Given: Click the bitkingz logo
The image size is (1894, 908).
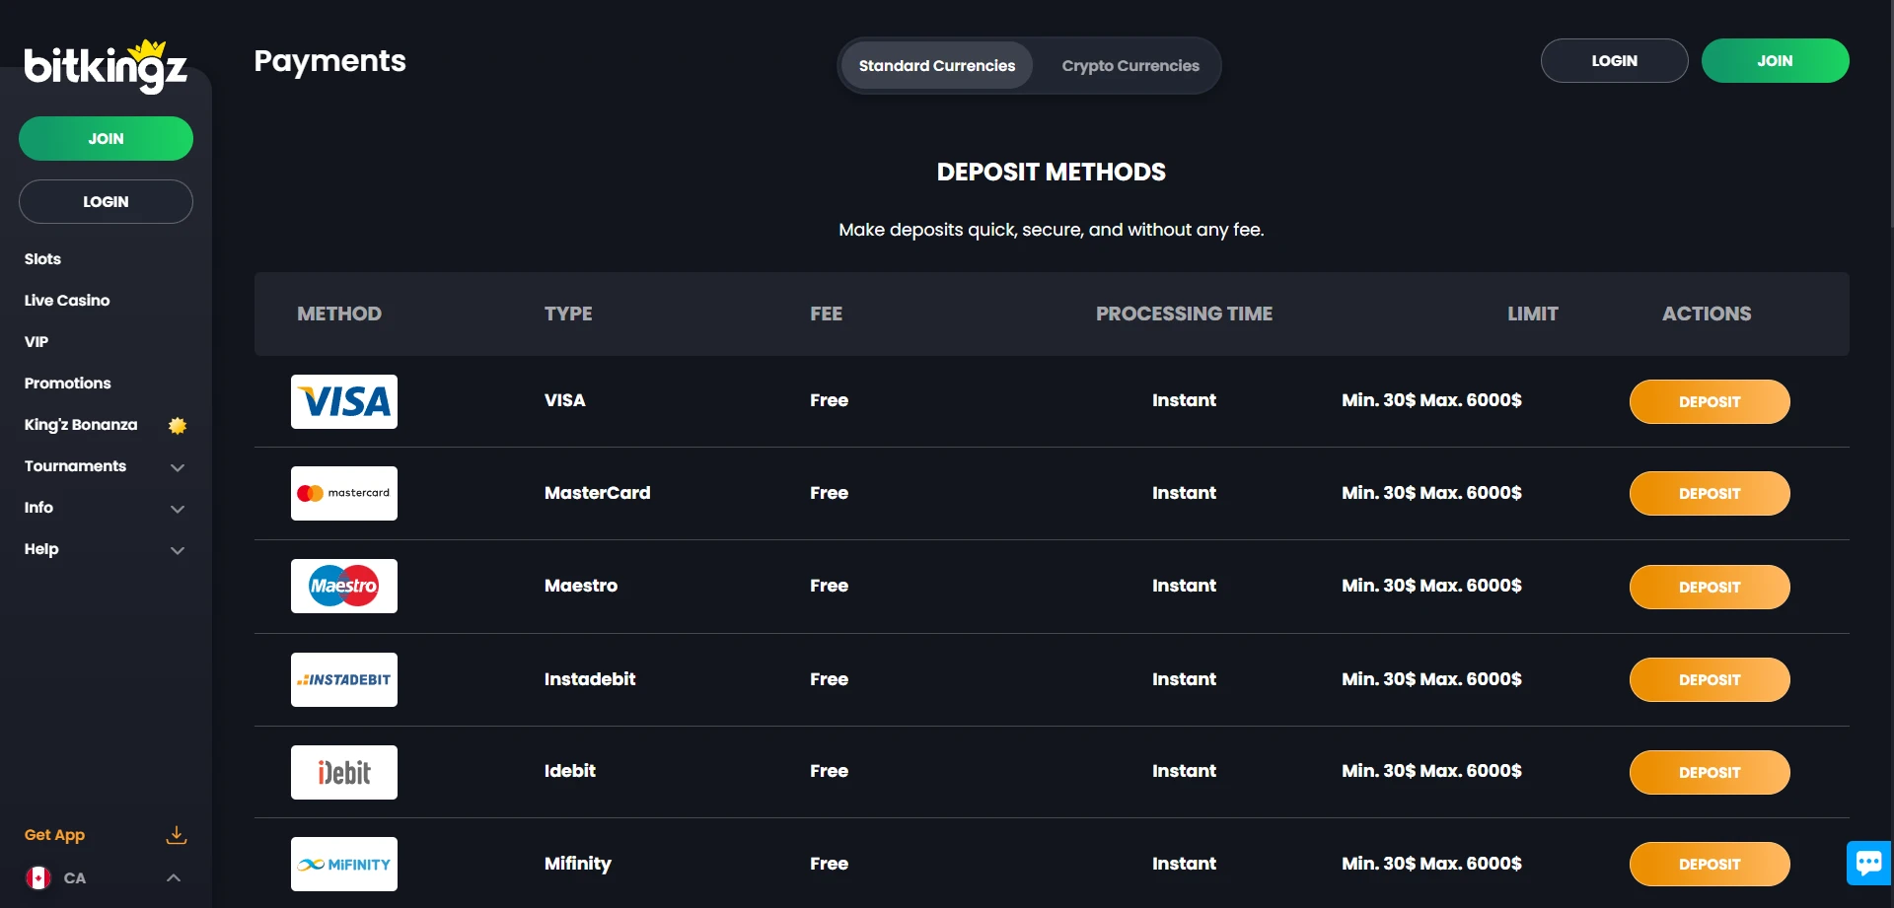Looking at the screenshot, I should click(106, 66).
